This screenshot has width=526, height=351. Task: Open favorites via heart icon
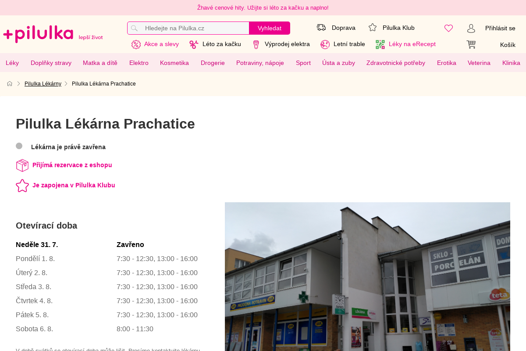coord(448,28)
